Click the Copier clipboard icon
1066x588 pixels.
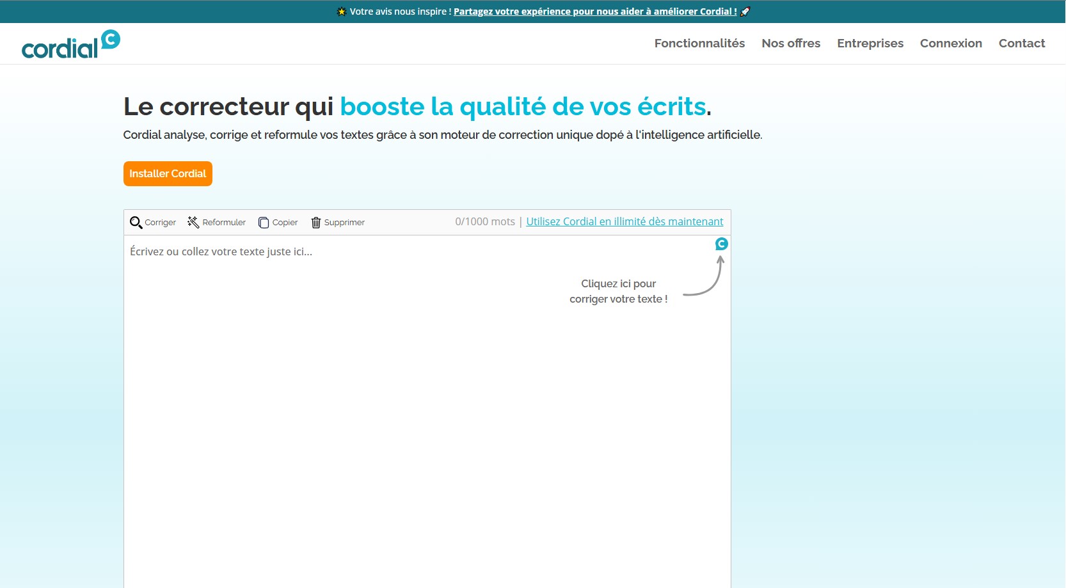tap(263, 223)
